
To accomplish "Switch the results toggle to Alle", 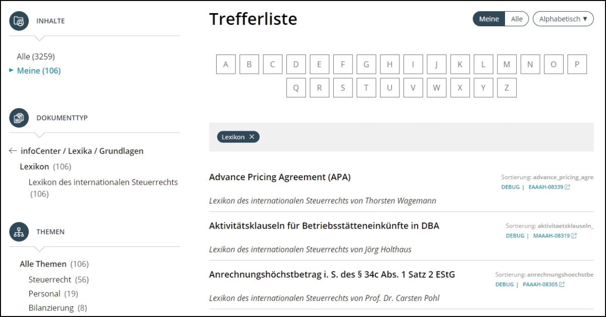I will coord(517,19).
